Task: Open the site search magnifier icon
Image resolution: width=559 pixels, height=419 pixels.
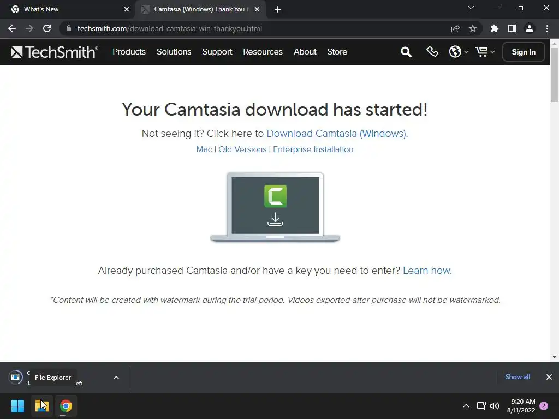Action: 406,52
